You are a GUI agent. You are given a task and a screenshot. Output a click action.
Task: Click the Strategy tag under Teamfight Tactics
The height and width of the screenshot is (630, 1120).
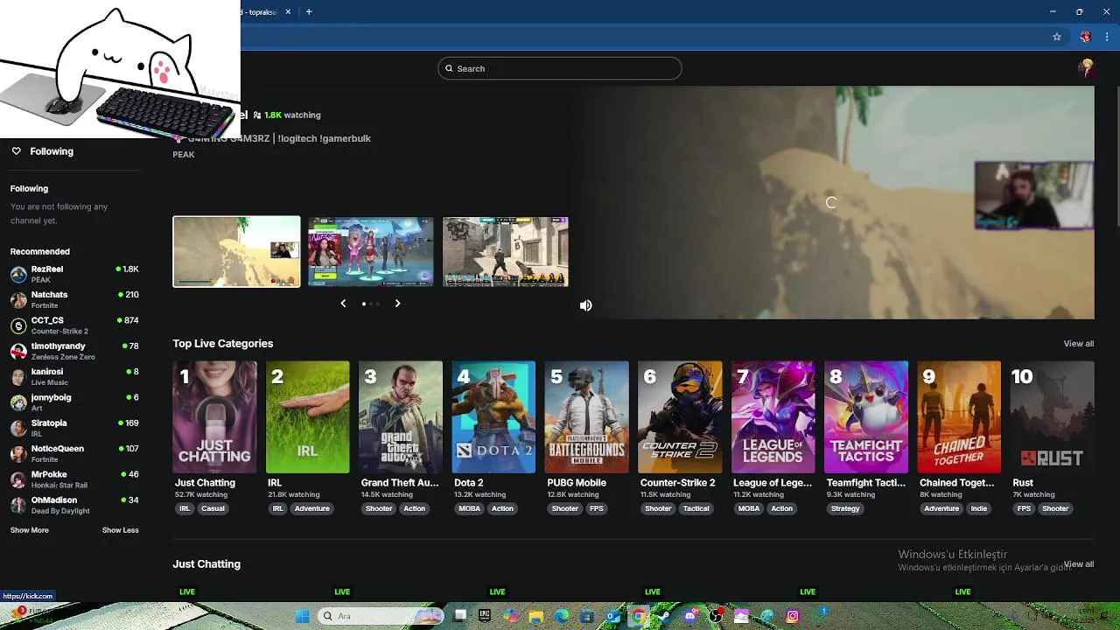pyautogui.click(x=845, y=508)
